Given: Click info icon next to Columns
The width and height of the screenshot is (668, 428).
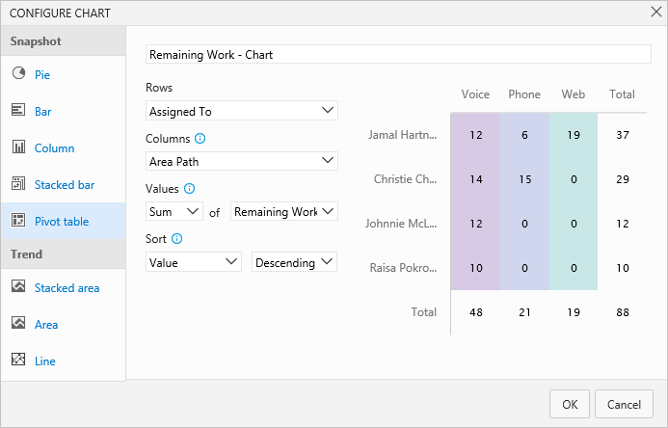Looking at the screenshot, I should [200, 138].
